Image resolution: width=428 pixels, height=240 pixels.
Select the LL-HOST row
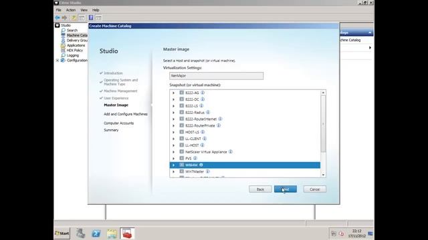[x=245, y=145]
